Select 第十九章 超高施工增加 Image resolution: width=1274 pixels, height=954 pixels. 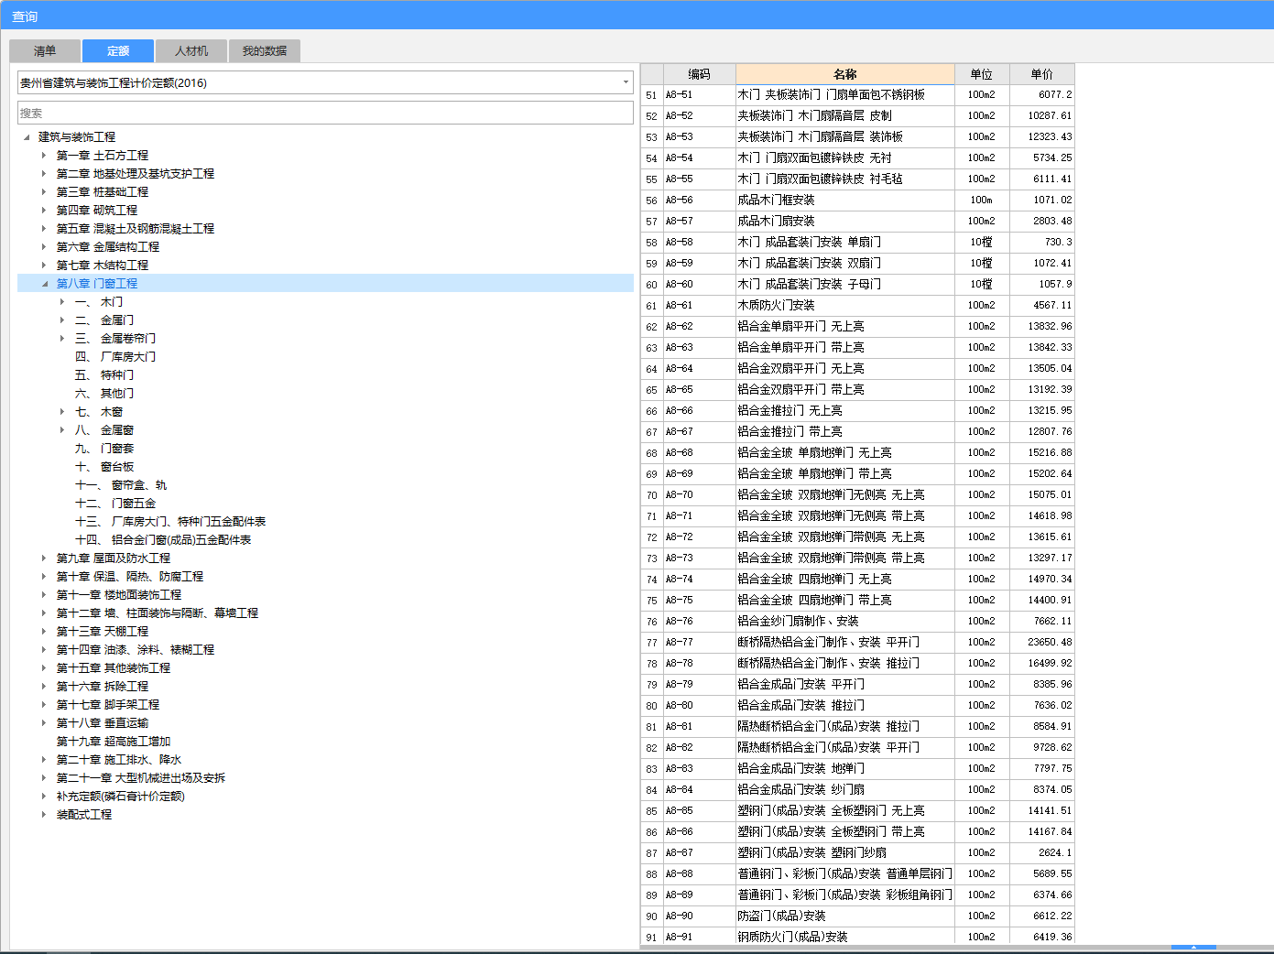tap(114, 742)
